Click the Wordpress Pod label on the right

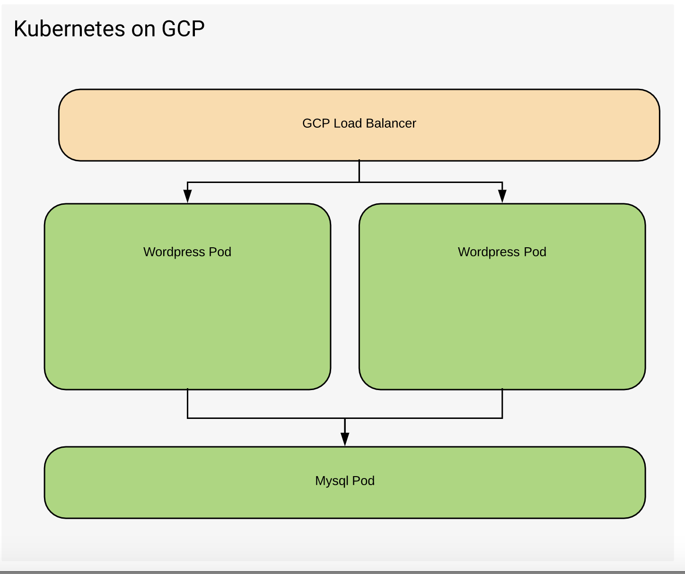(502, 252)
